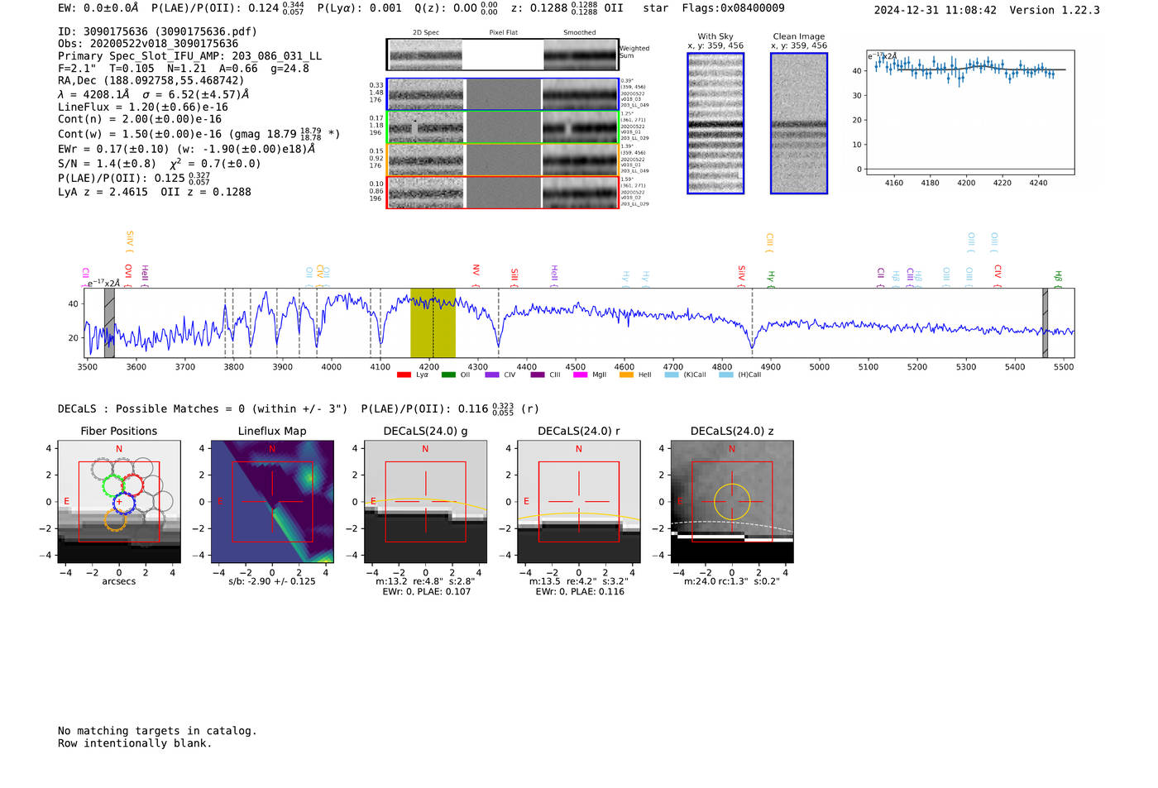Click the magenta MgII legend swatch
Screen dimensions: 1158x788
point(580,375)
